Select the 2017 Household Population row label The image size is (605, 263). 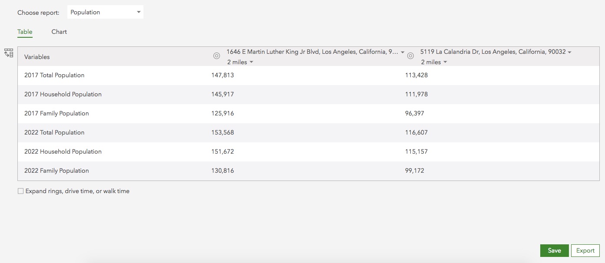(63, 94)
